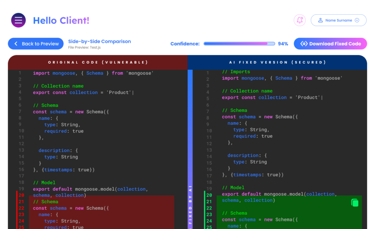The image size is (375, 229).
Task: Click the back arrow chevron icon
Action: tap(16, 44)
